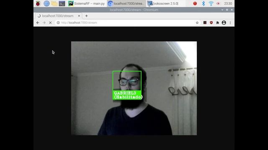Bookmark this page with the star
The width and height of the screenshot is (268, 150).
point(197,22)
